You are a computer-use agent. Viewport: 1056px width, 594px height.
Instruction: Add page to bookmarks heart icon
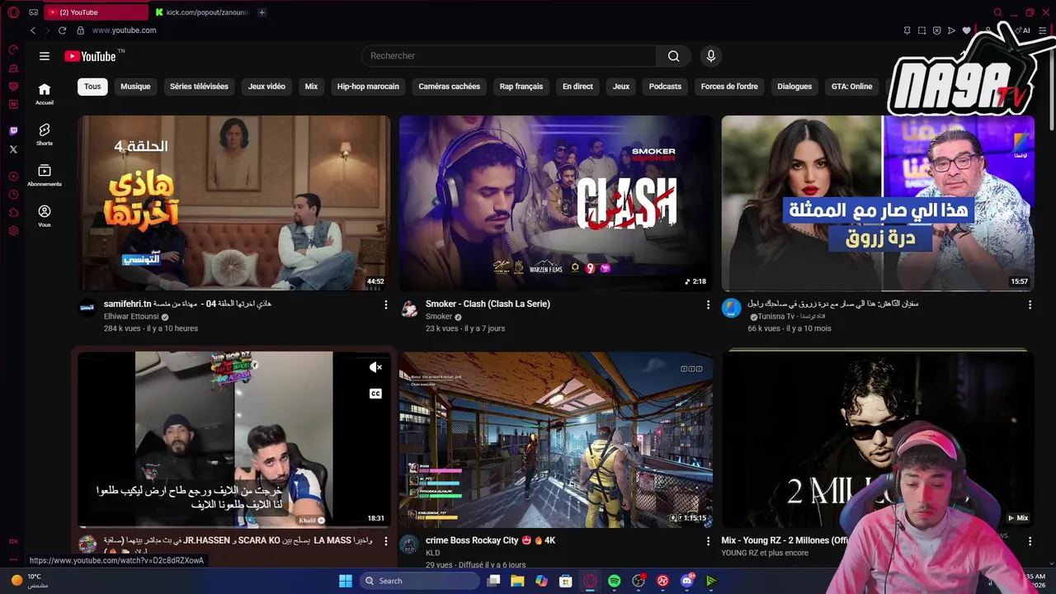966,31
